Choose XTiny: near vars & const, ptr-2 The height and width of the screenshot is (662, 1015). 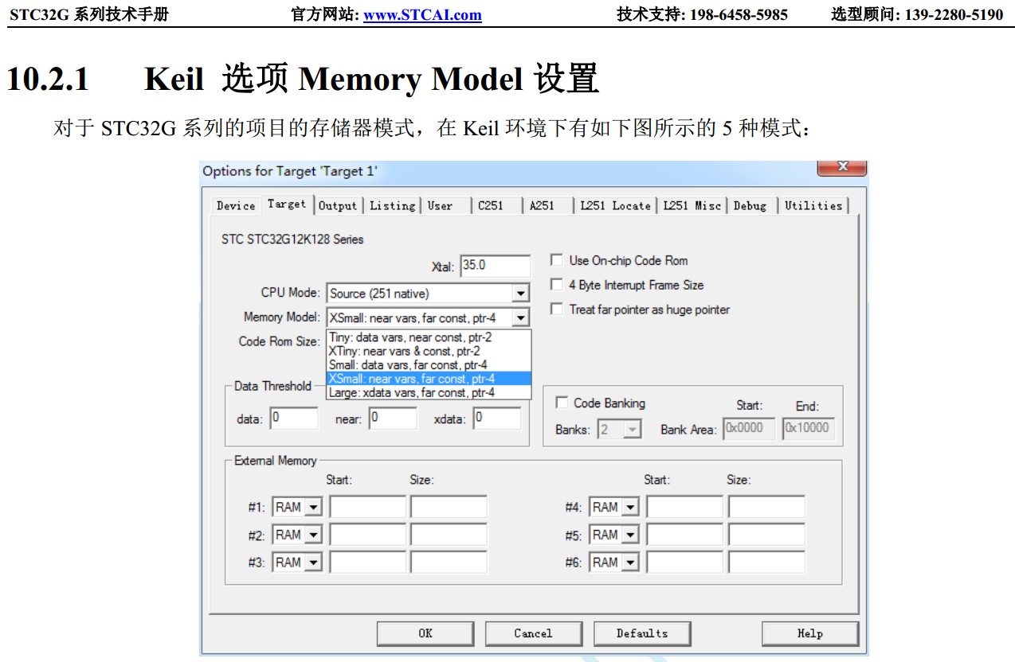coord(429,351)
